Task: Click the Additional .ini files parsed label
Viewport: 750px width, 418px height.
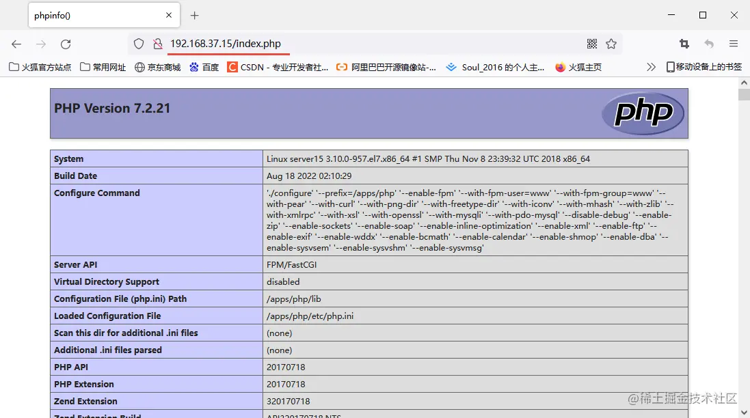Action: point(108,350)
